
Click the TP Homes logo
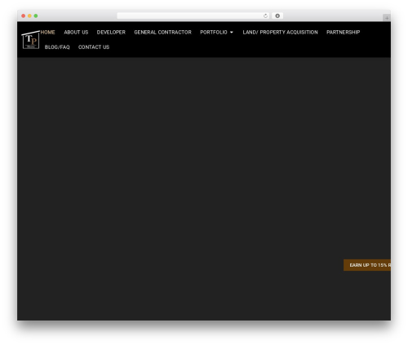tap(30, 40)
